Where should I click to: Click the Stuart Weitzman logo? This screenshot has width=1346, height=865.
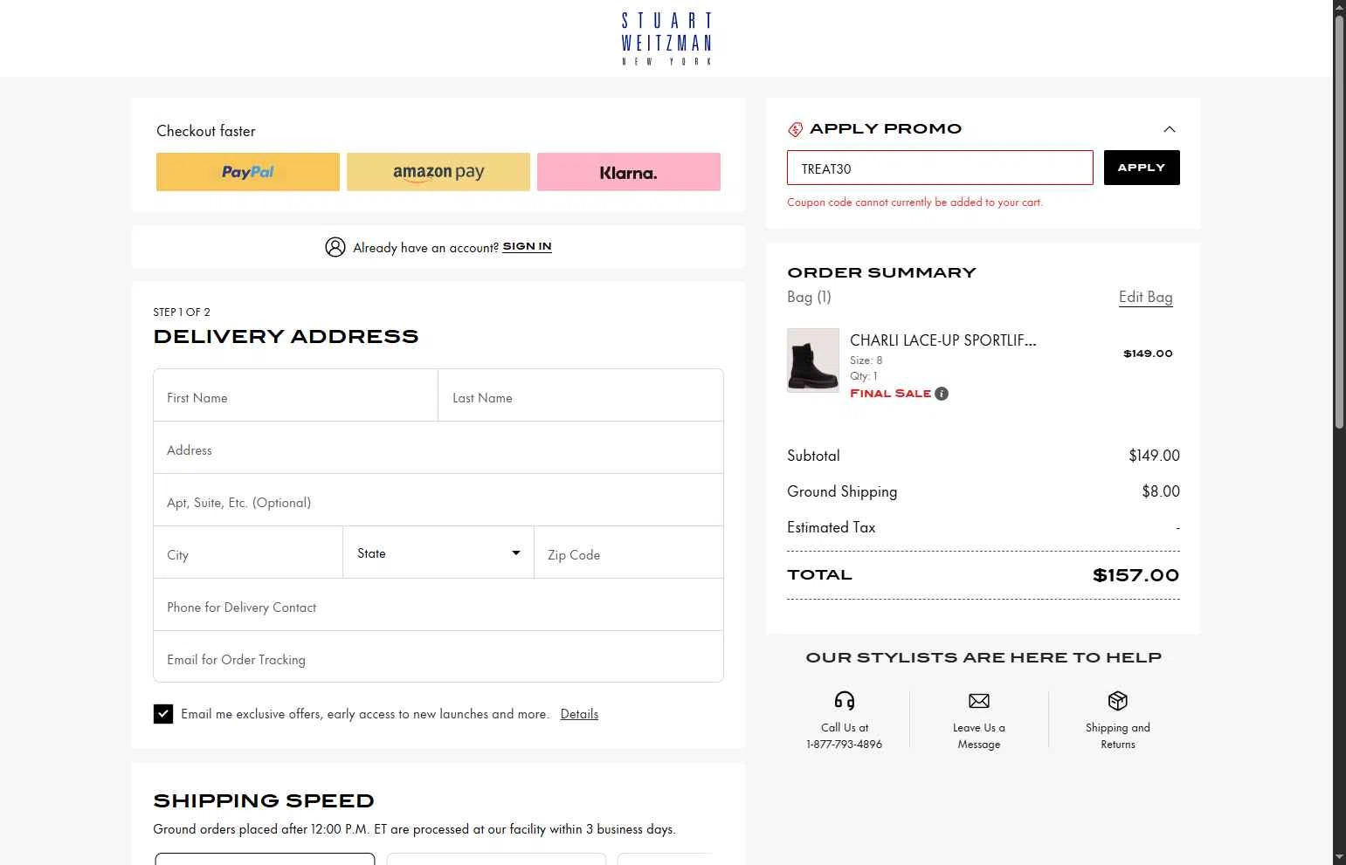click(667, 38)
